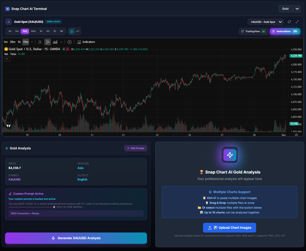Click the gold coin symbol icon in legend
This screenshot has width=306, height=251.
[x=6, y=49]
